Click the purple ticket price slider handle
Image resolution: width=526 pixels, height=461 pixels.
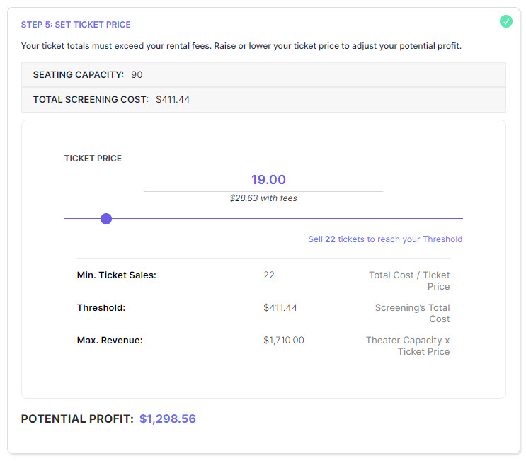point(106,219)
